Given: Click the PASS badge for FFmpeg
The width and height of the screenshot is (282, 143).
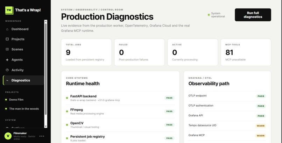Looking at the screenshot, I should pos(169,112).
